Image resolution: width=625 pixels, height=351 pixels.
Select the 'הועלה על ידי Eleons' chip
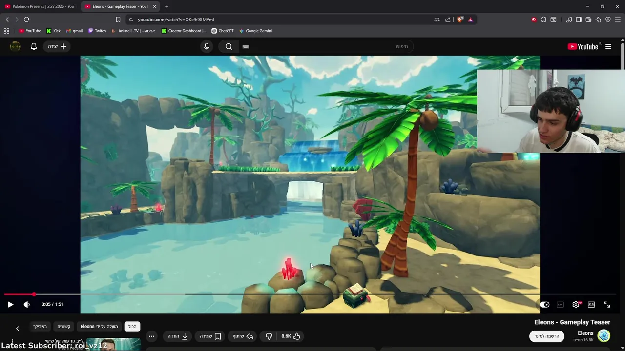(99, 326)
